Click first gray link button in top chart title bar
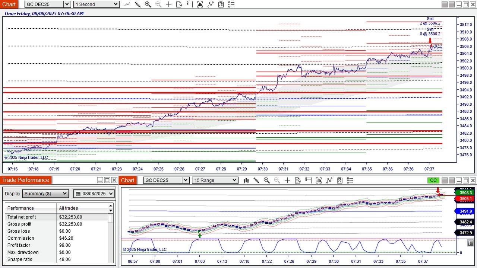Image resolution: width=477 pixels, height=268 pixels. (445, 4)
